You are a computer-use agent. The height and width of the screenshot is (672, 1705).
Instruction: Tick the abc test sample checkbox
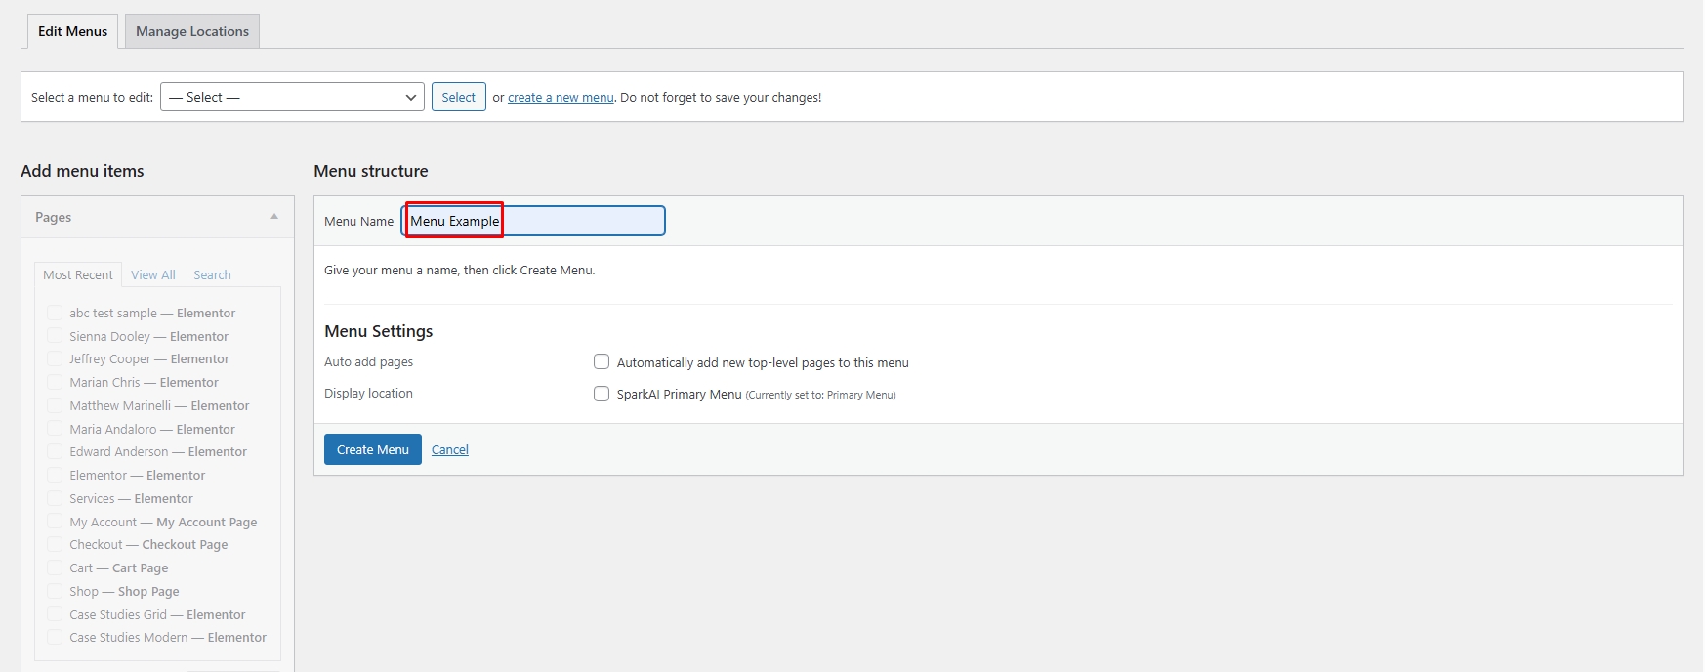click(x=55, y=313)
